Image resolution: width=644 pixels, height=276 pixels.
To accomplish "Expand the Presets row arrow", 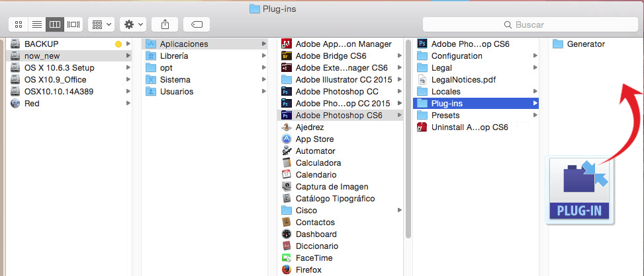I will [535, 116].
